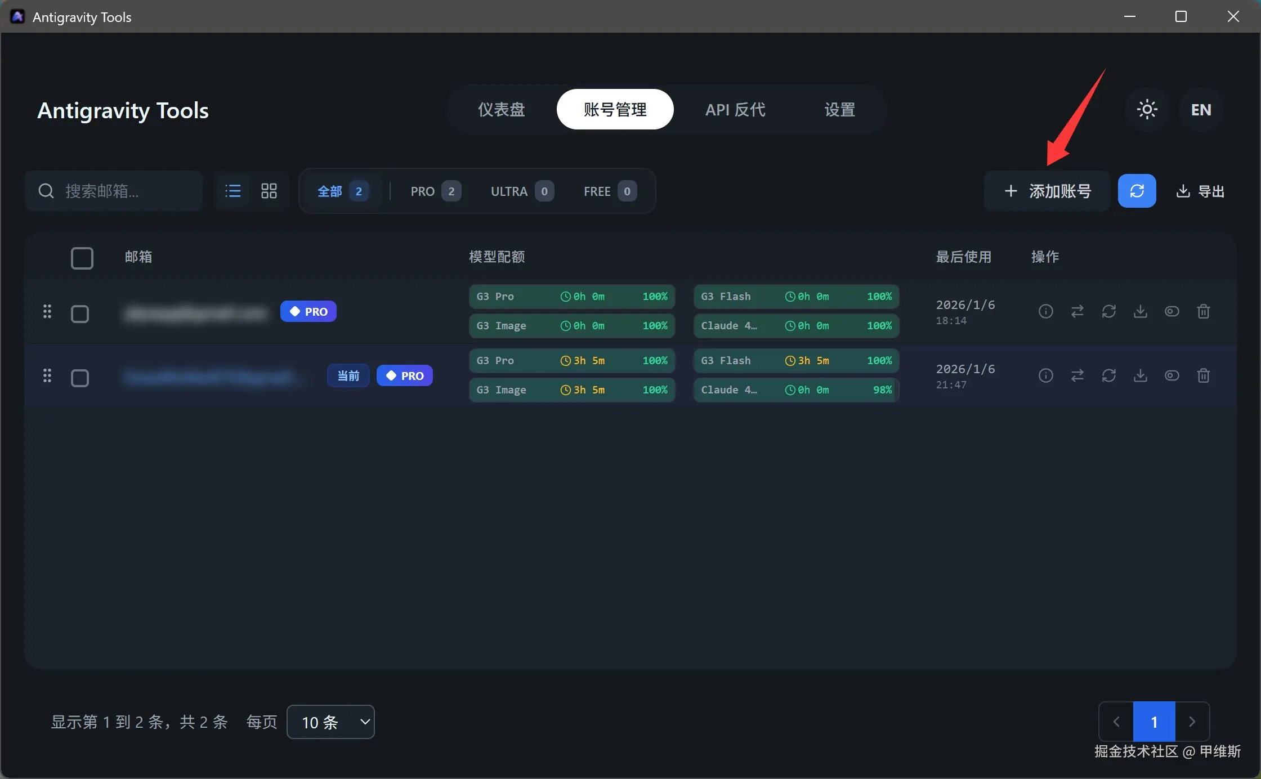The height and width of the screenshot is (779, 1261).
Task: Click the 导出 export button
Action: point(1201,191)
